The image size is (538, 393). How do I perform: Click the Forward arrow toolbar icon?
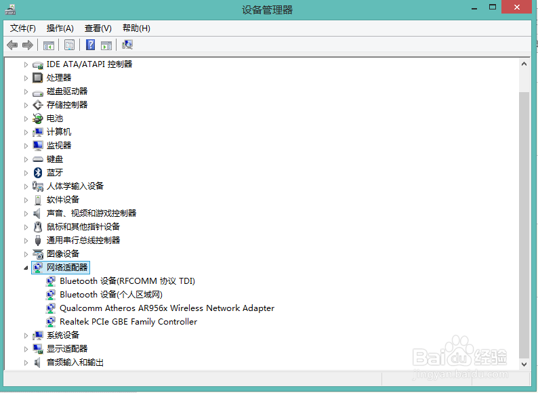pos(28,45)
